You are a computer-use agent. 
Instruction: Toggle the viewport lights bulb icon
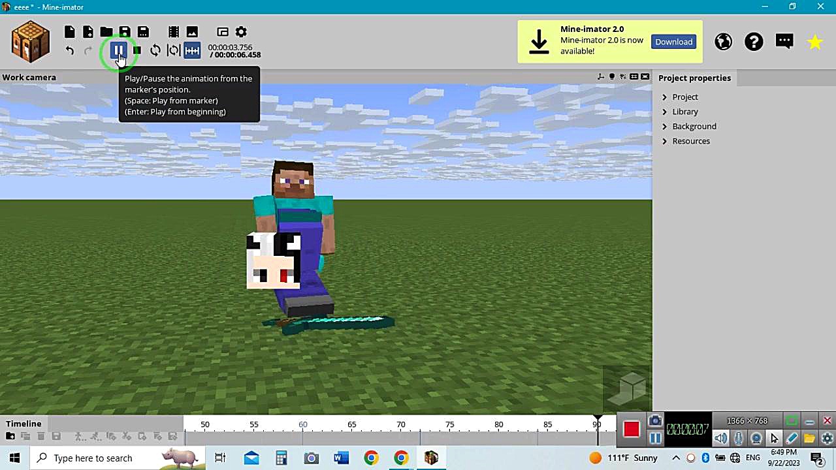click(612, 77)
